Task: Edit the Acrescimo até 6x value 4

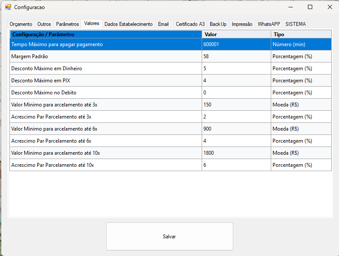Action: point(236,141)
